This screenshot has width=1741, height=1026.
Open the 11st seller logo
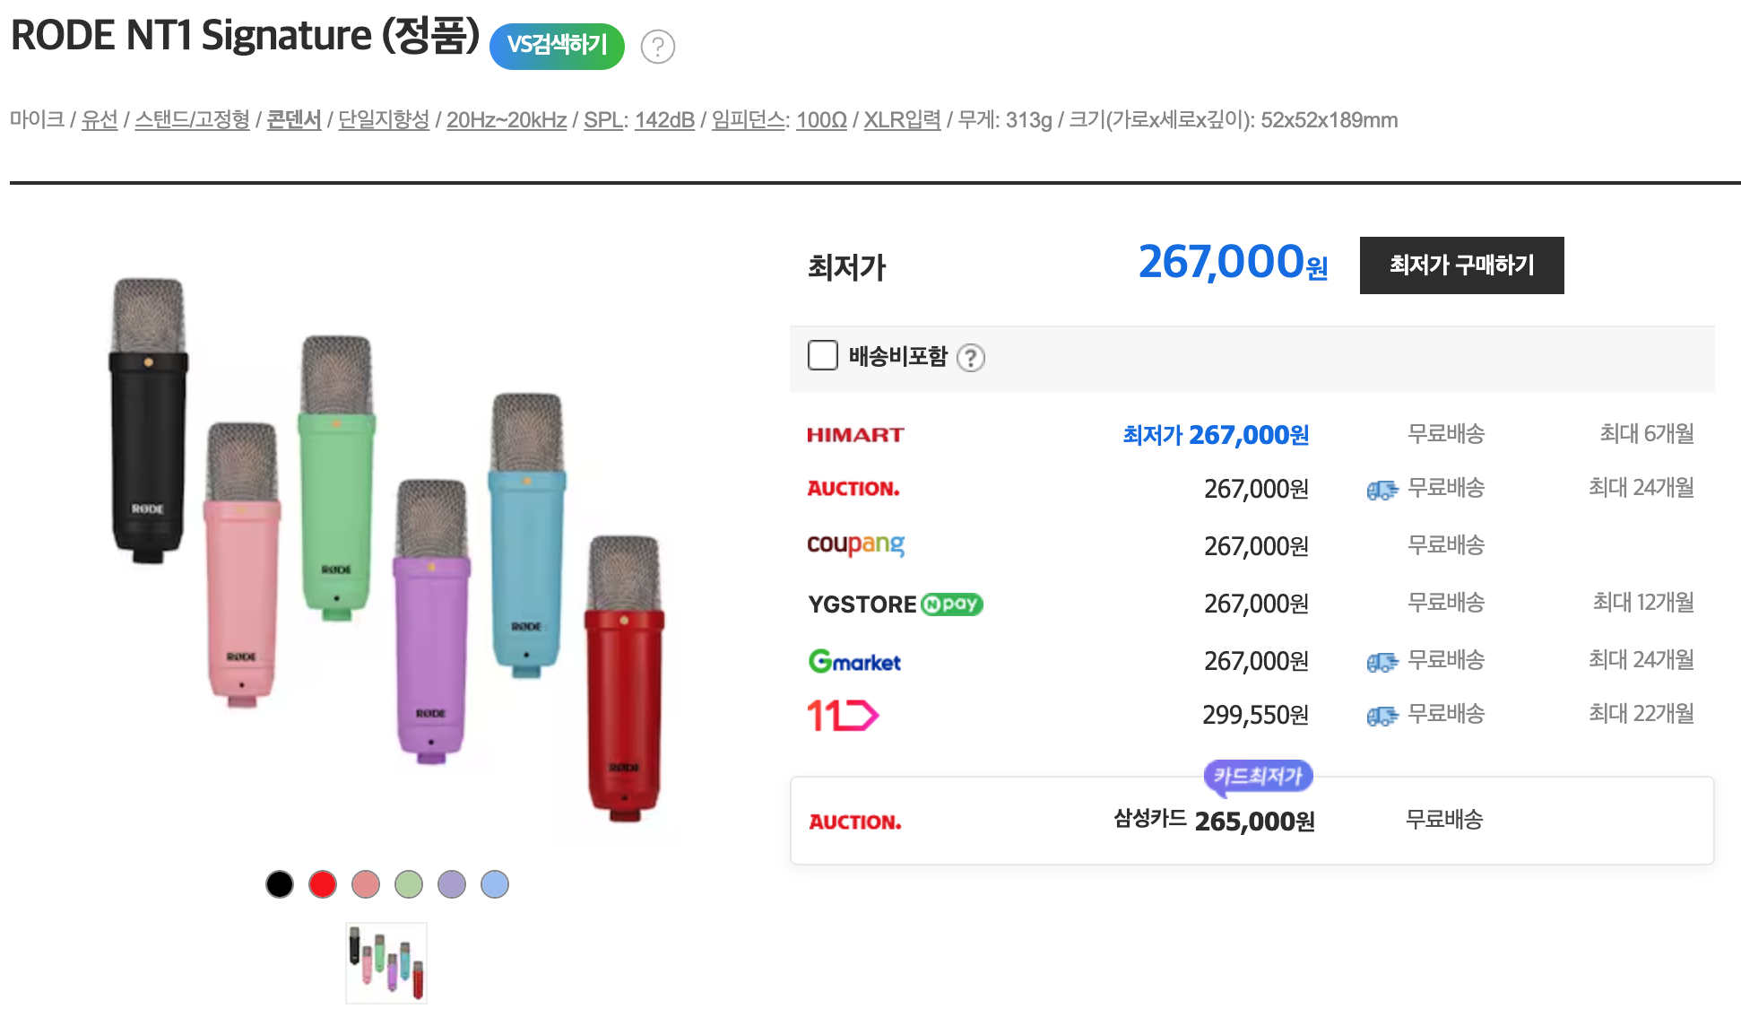tap(843, 715)
